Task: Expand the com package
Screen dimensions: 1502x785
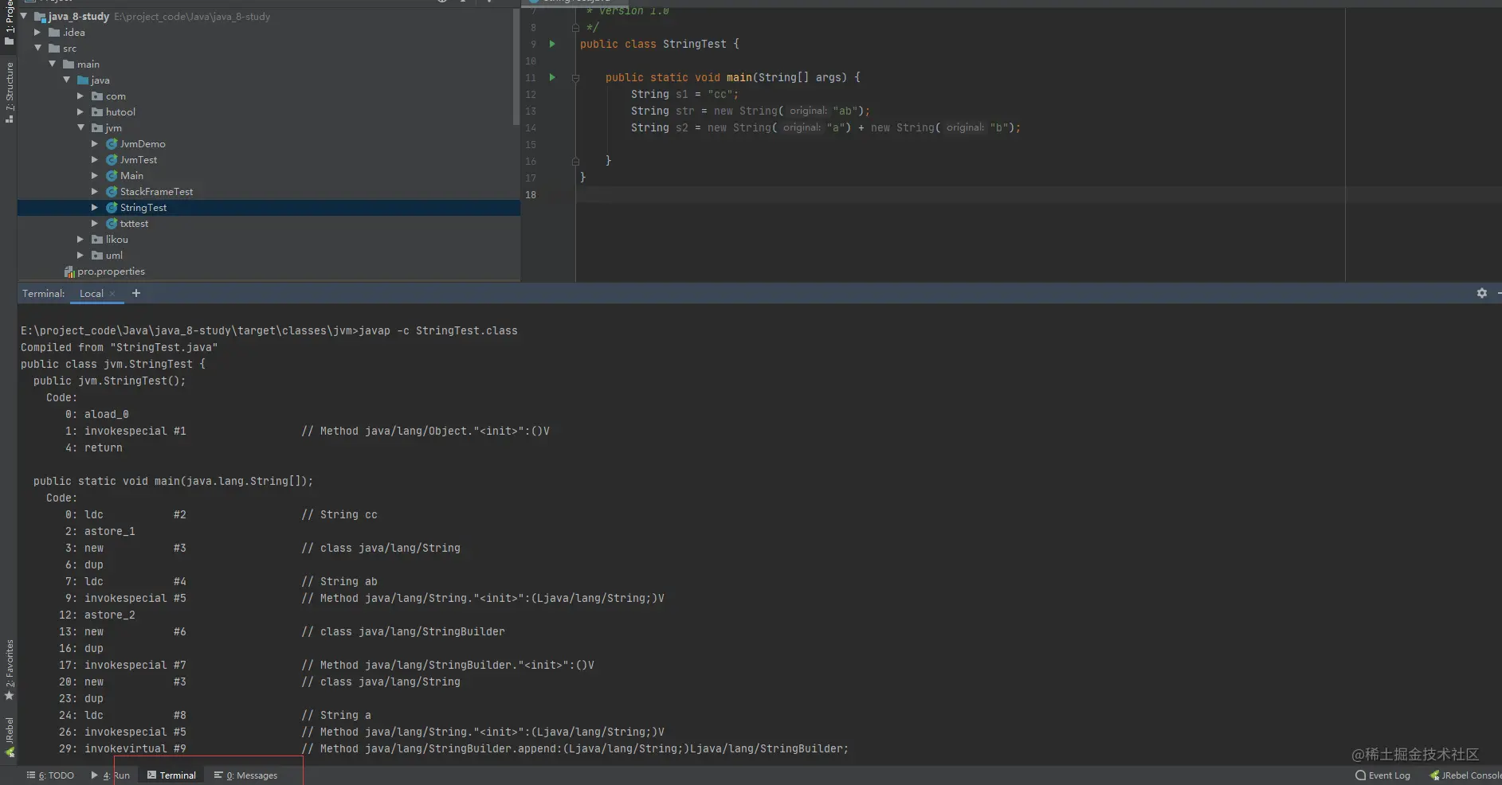Action: tap(80, 96)
